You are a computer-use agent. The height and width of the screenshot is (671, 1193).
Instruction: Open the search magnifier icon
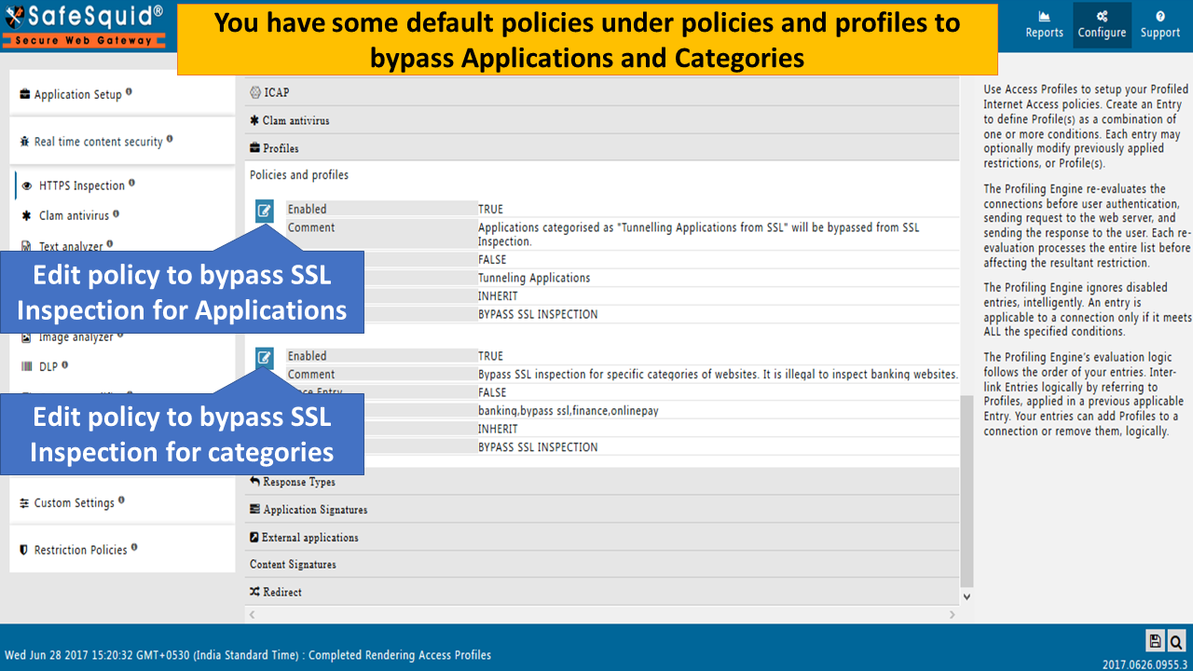[1176, 641]
